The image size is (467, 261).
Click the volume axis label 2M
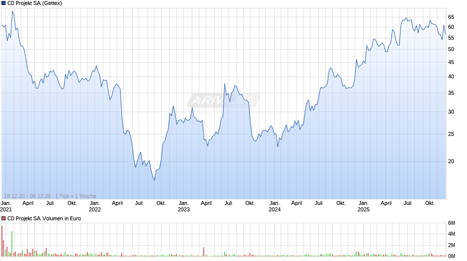pyautogui.click(x=452, y=245)
